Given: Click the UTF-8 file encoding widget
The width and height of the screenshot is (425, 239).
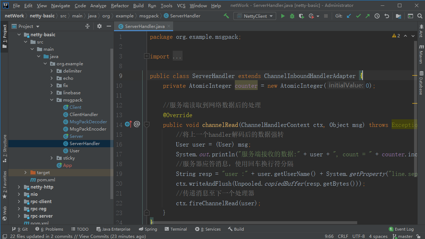Looking at the screenshot, I should click(x=359, y=236).
